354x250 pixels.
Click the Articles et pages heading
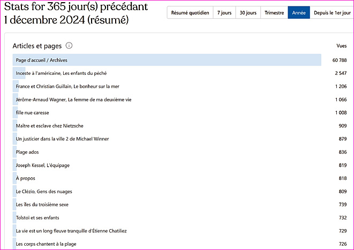37,46
